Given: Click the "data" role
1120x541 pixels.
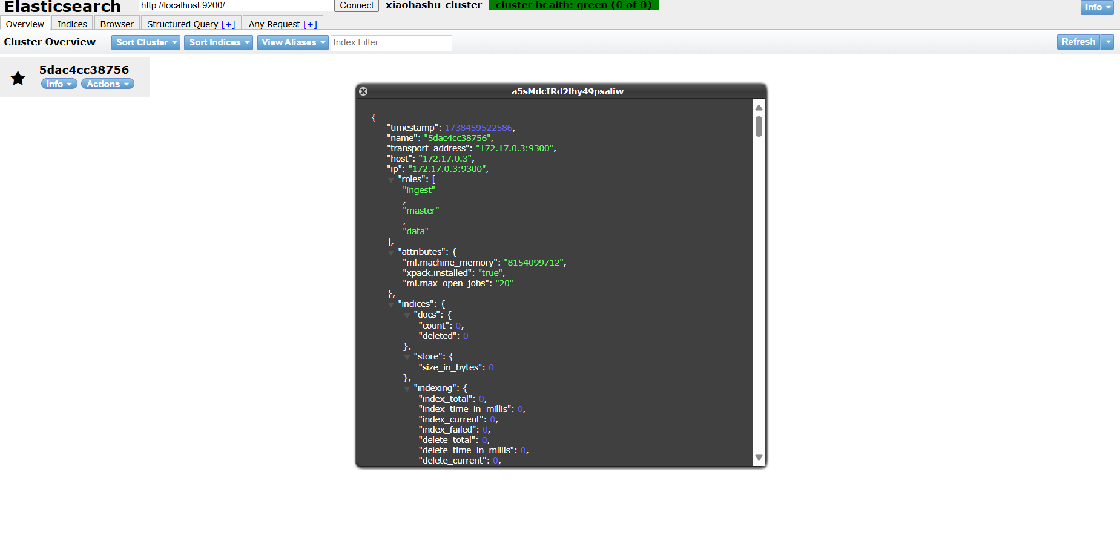Looking at the screenshot, I should click(x=415, y=231).
